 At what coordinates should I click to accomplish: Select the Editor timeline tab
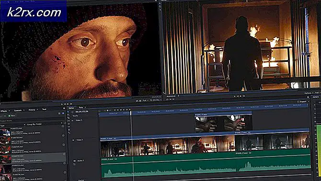[x=71, y=108]
